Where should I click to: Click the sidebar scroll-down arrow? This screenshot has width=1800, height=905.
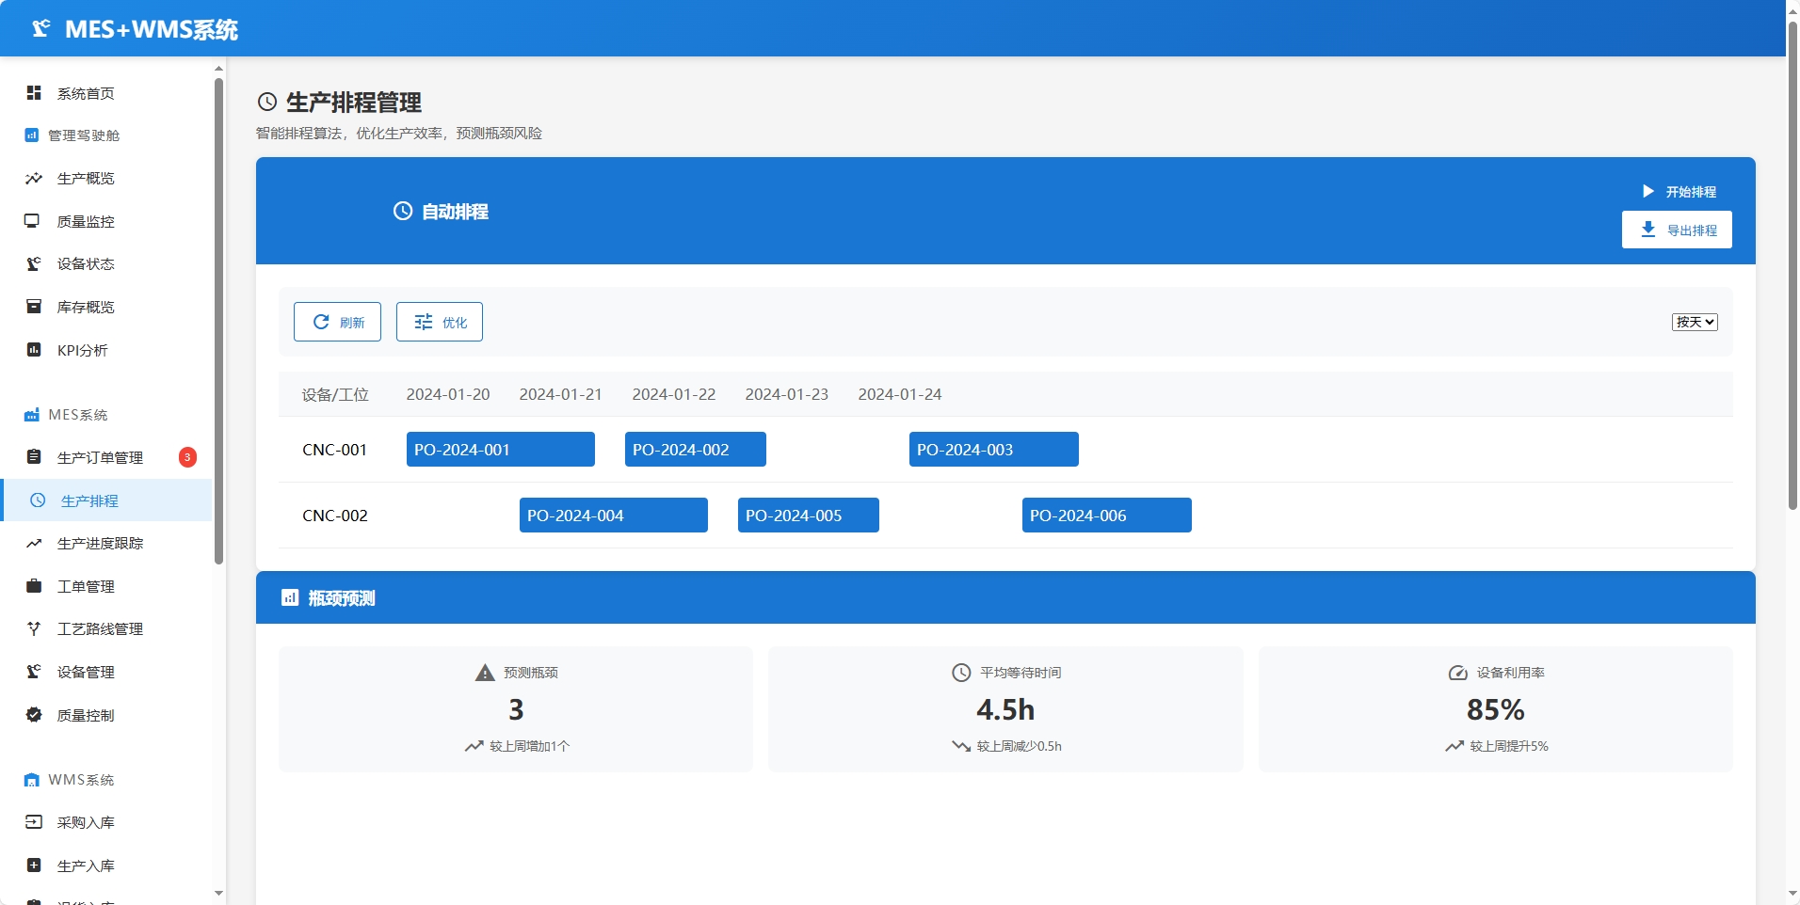click(218, 893)
